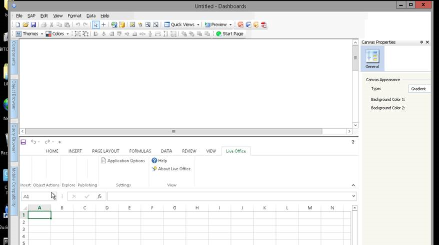Select column M header

[309, 208]
